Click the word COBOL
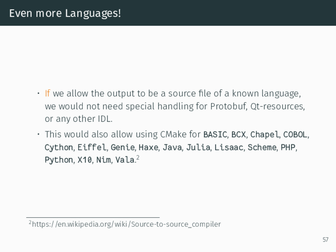 (x=295, y=135)
